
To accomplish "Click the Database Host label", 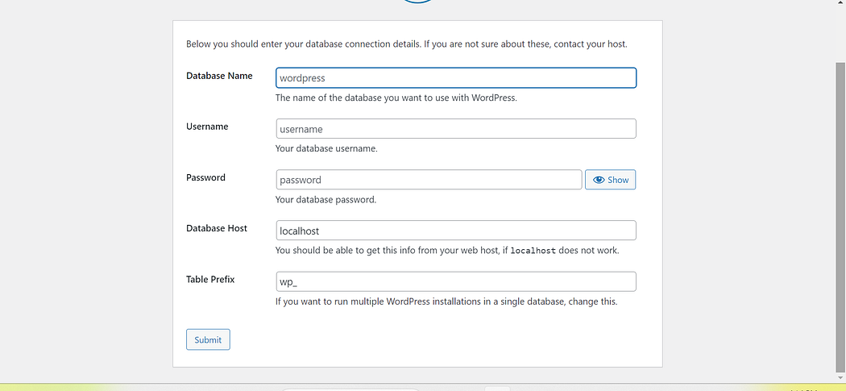I will coord(217,228).
